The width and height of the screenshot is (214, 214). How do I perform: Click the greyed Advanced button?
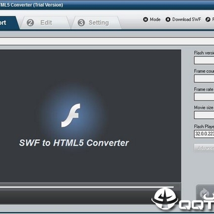204,148
